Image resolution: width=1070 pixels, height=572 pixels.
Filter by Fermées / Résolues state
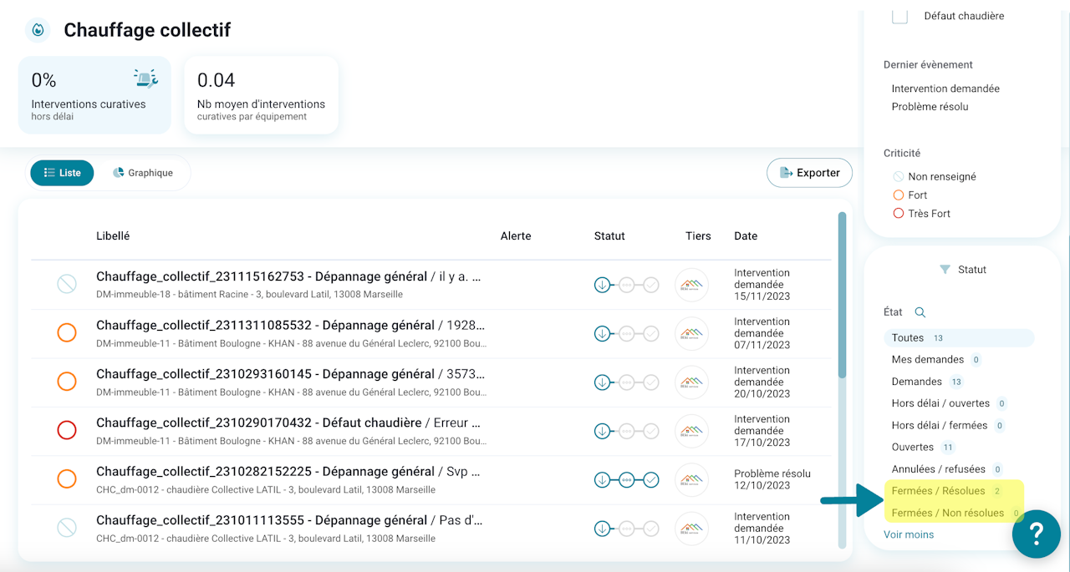coord(938,490)
